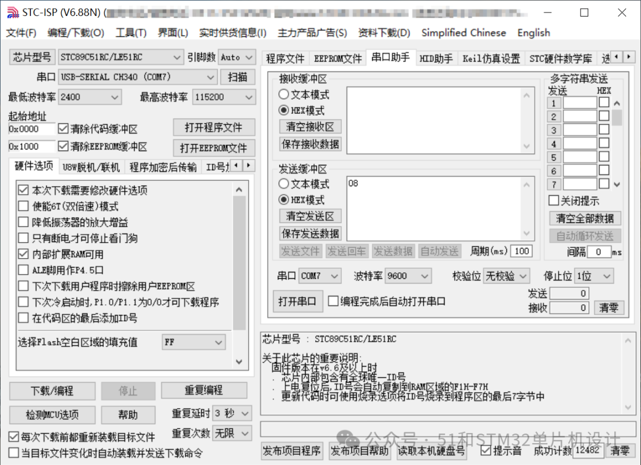641x465 pixels.
Task: Click the STC-ISP app icon in title bar
Action: [x=12, y=12]
